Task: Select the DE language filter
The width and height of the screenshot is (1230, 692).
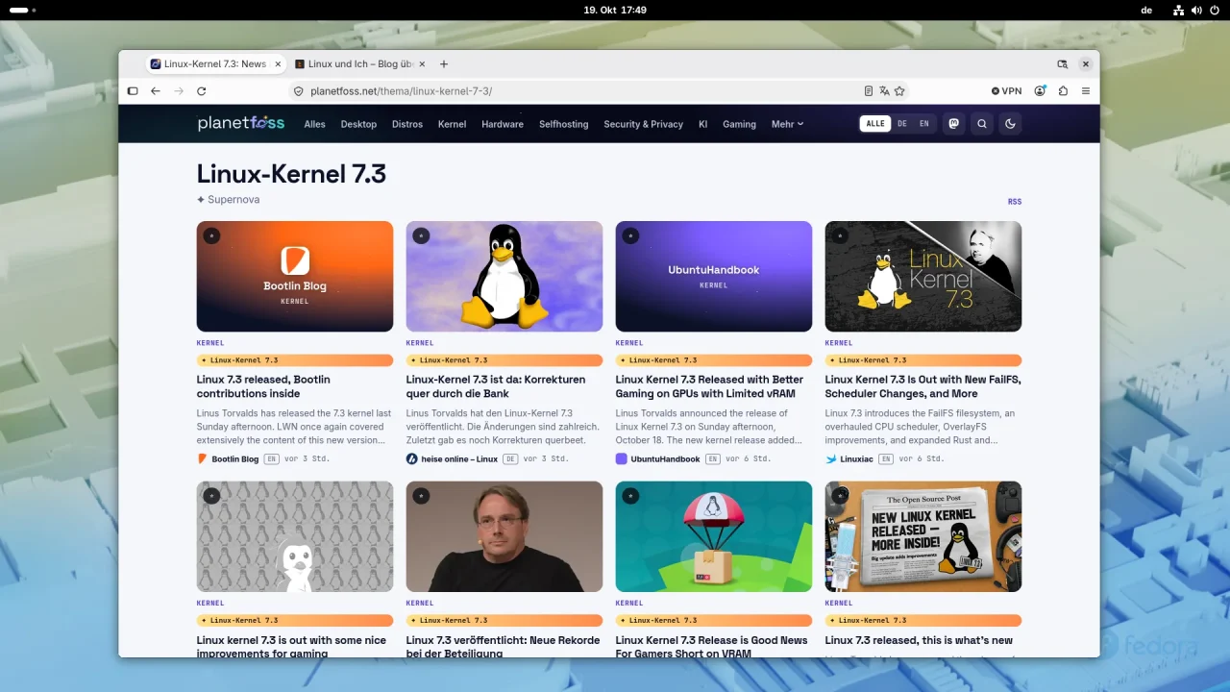Action: pyautogui.click(x=902, y=124)
